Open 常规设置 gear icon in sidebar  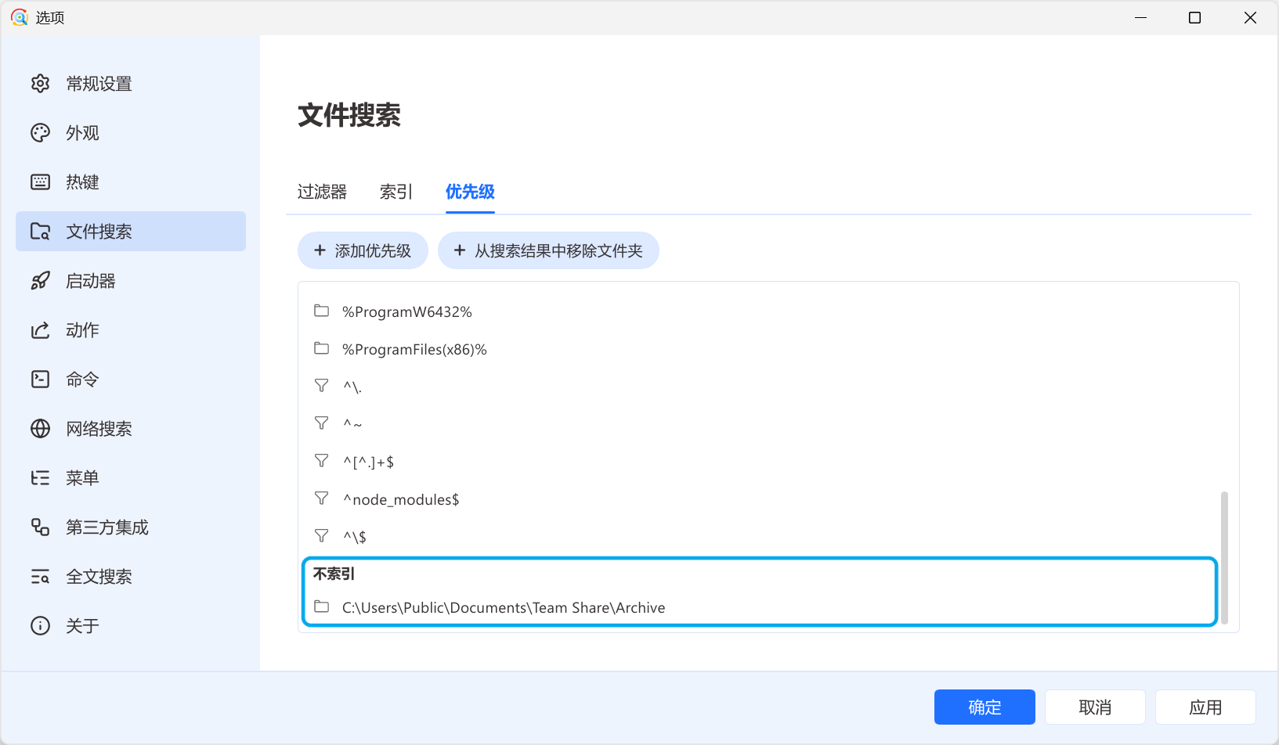(x=40, y=84)
